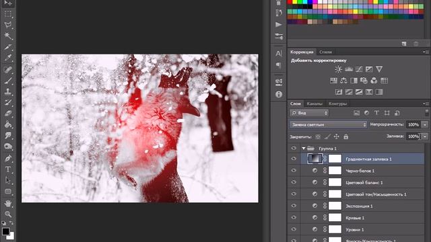This screenshot has height=242, width=431.
Task: Lock layer position move button
Action: coord(337,136)
